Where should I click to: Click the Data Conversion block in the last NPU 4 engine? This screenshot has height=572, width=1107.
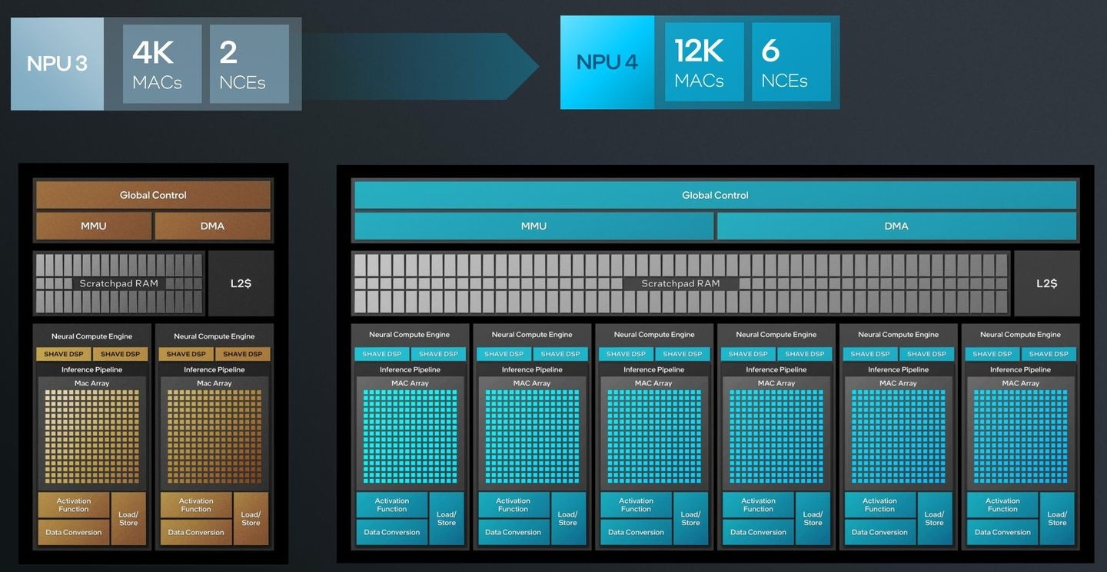click(1002, 531)
